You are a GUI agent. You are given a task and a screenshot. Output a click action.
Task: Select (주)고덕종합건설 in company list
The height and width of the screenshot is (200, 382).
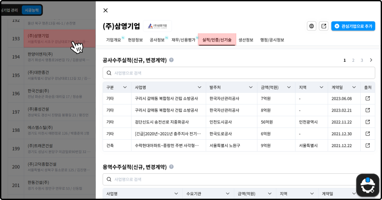(x=59, y=167)
